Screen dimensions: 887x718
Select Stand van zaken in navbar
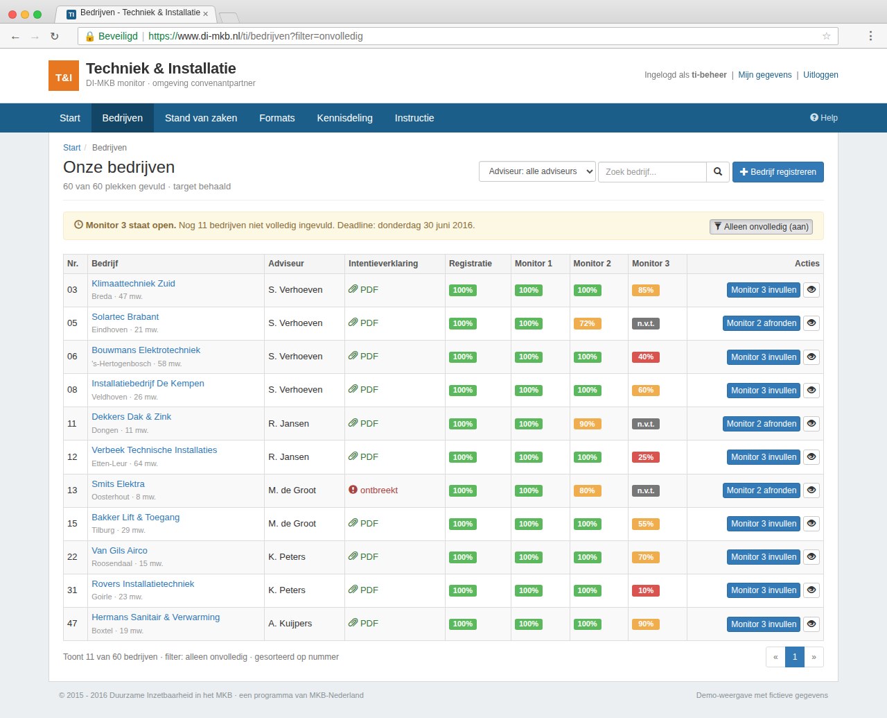[x=201, y=118]
